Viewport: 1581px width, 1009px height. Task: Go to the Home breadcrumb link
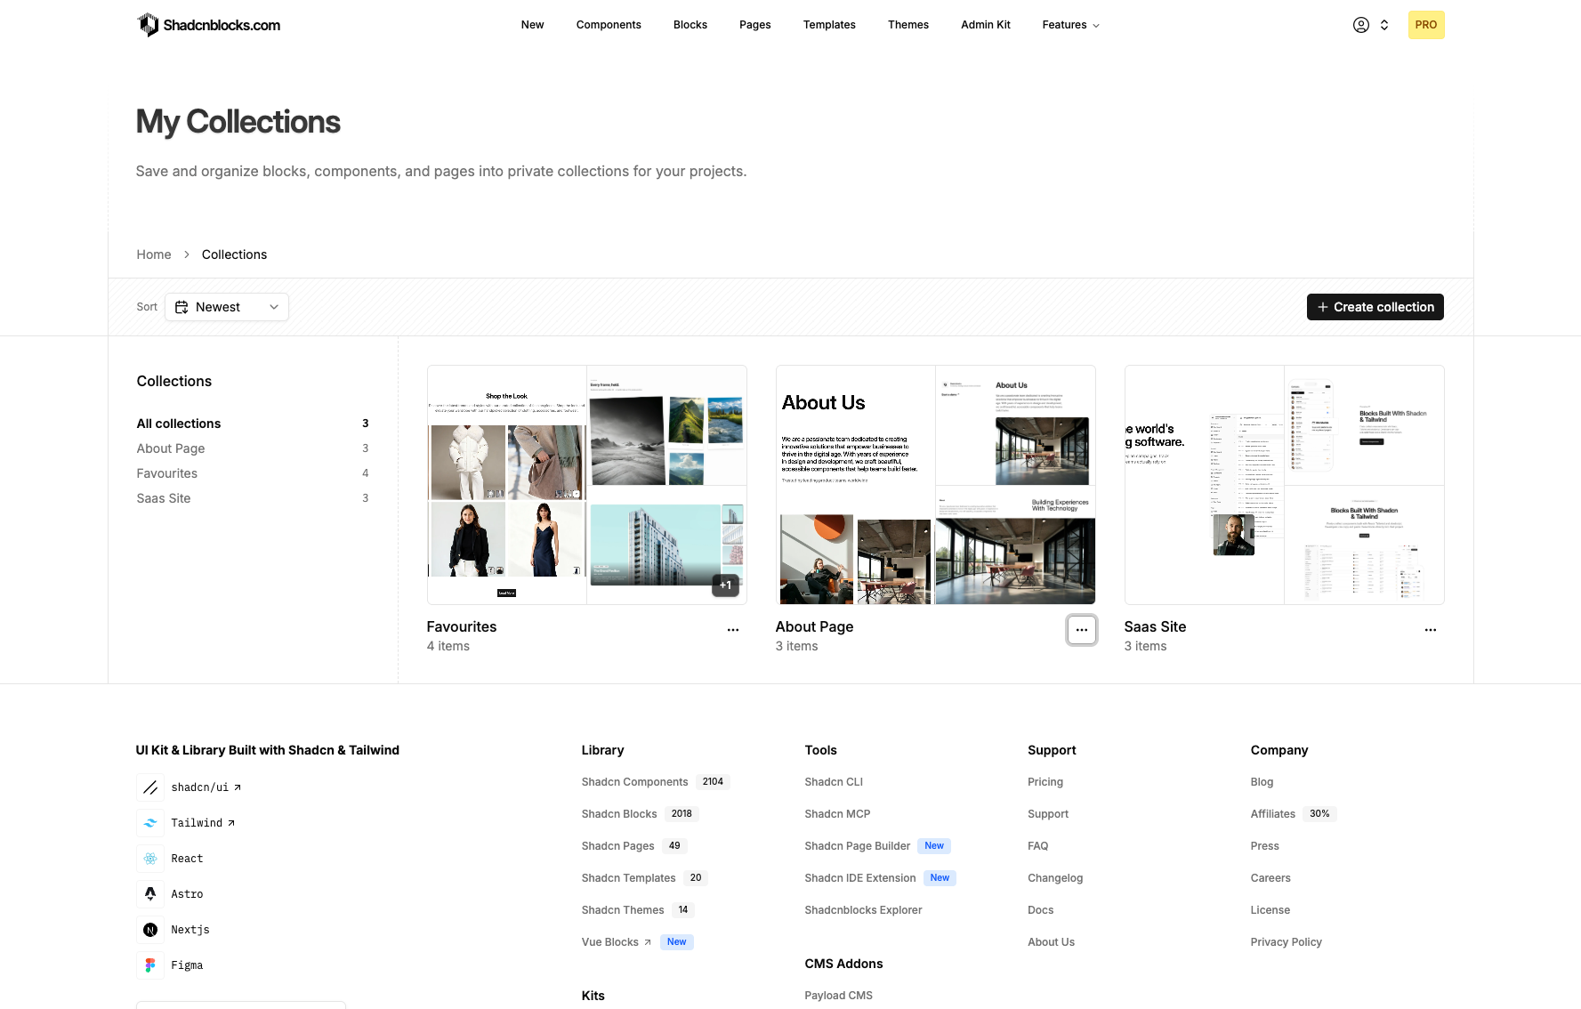pyautogui.click(x=154, y=254)
